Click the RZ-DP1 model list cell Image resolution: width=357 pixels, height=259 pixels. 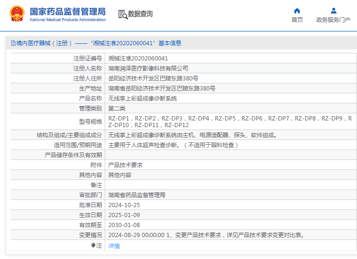pyautogui.click(x=230, y=121)
